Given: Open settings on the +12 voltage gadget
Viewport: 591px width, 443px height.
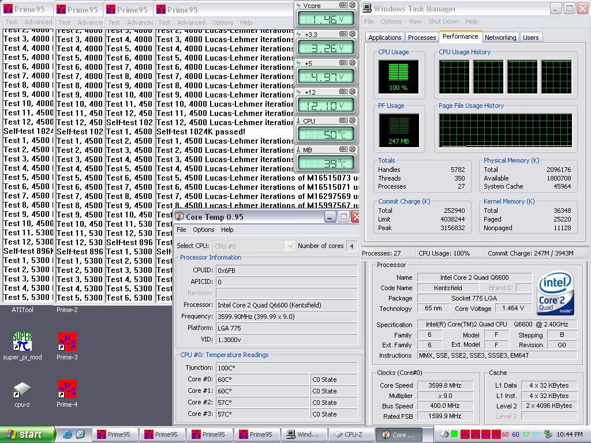Looking at the screenshot, I should [343, 92].
